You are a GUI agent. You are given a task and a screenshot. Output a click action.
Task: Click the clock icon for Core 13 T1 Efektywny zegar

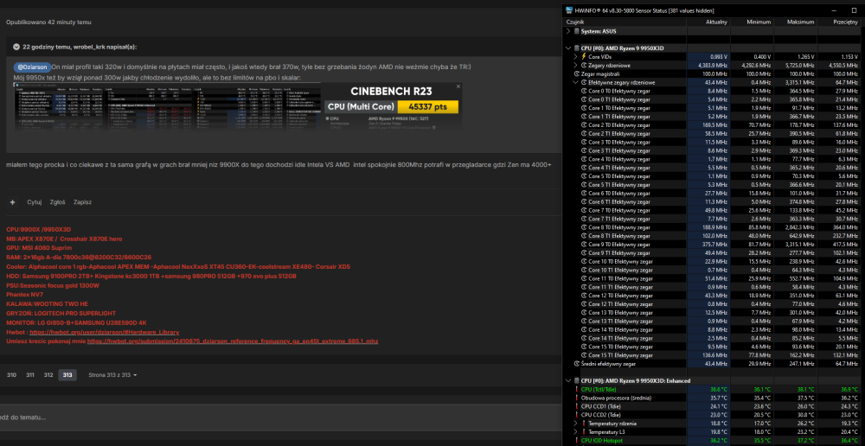[x=584, y=322]
